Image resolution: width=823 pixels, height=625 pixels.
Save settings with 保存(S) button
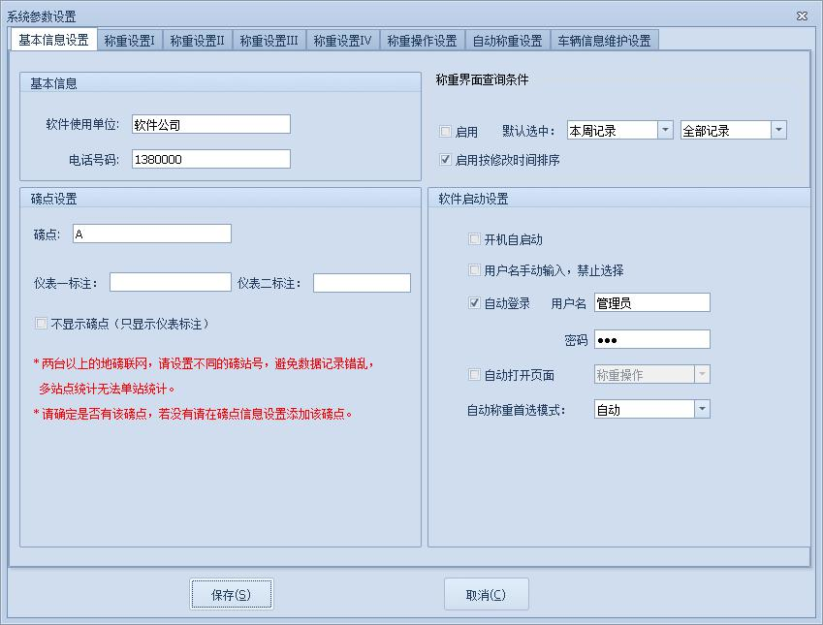231,594
